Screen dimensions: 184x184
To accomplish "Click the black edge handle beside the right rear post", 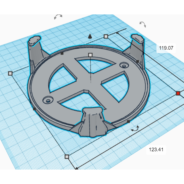I will click(x=137, y=61).
